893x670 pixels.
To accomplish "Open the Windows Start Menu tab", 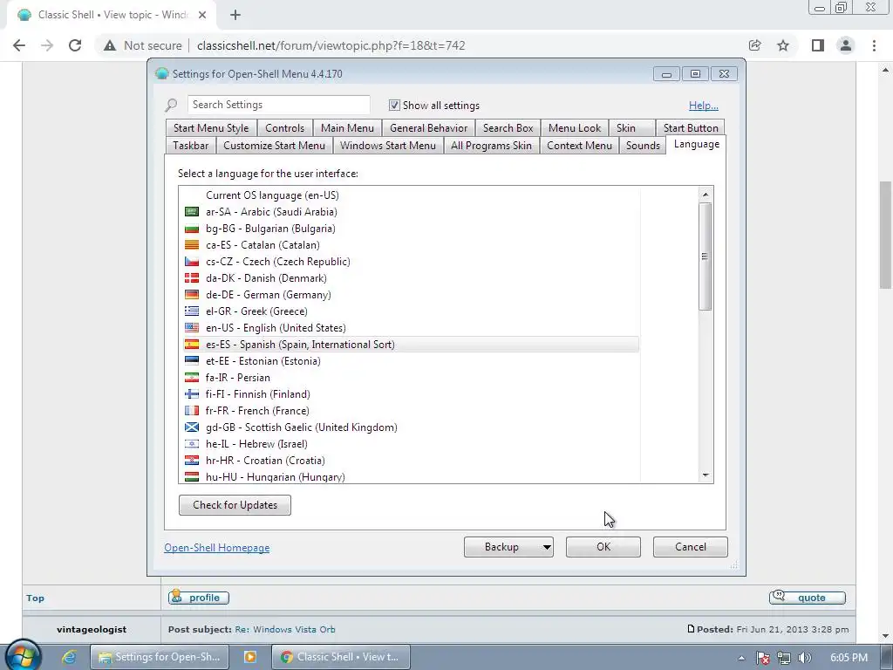I will pos(388,146).
